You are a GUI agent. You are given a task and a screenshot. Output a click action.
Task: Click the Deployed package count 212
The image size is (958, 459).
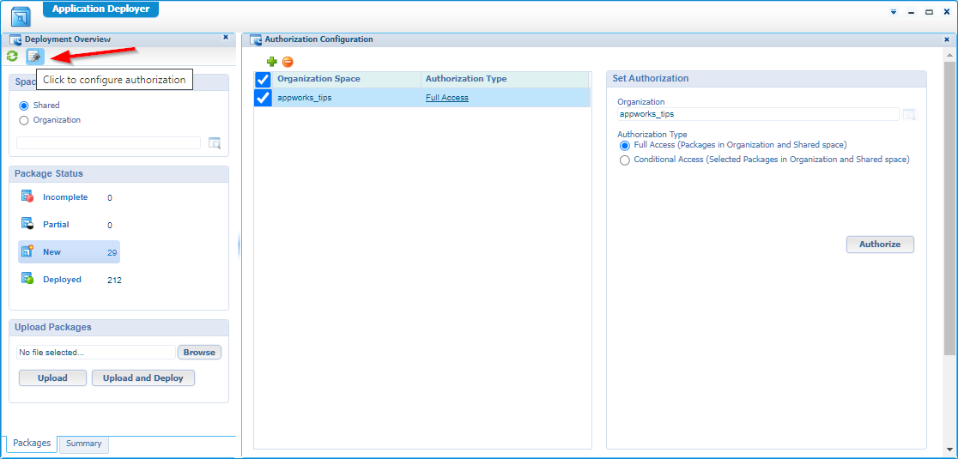(x=114, y=281)
